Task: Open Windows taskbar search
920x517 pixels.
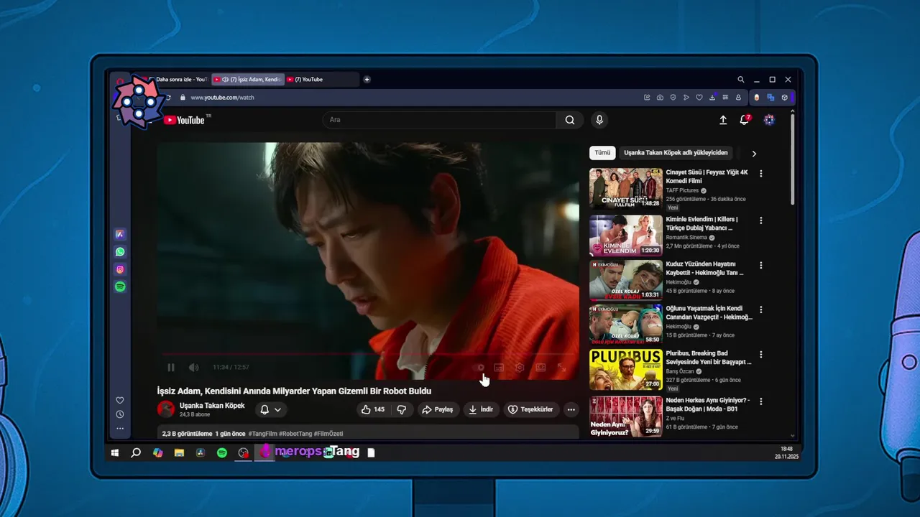Action: (x=136, y=453)
